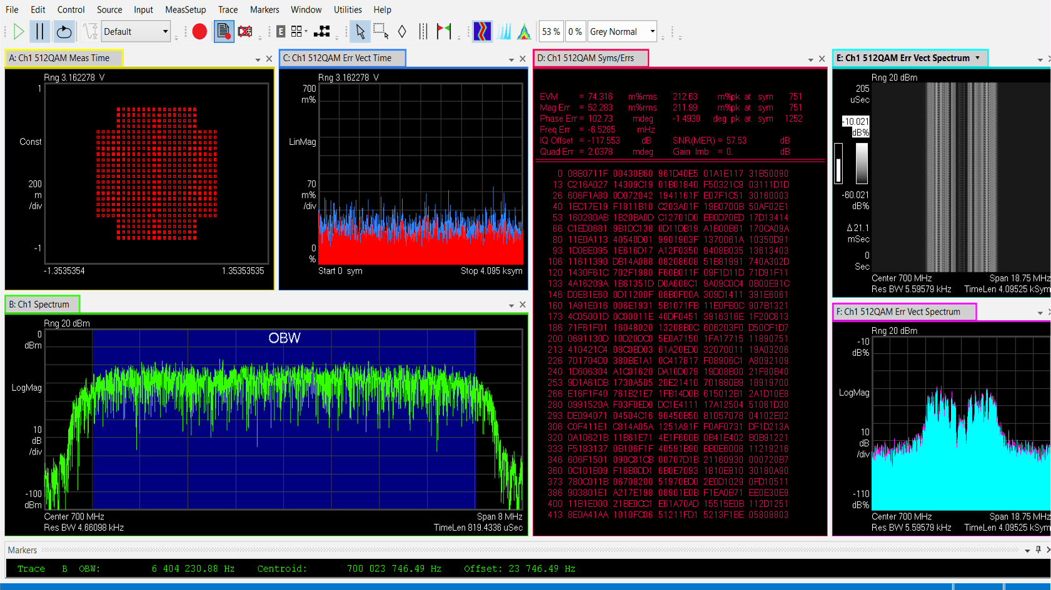Select the spectrogram color palette icon
Viewport: 1051px width, 590px height.
482,31
